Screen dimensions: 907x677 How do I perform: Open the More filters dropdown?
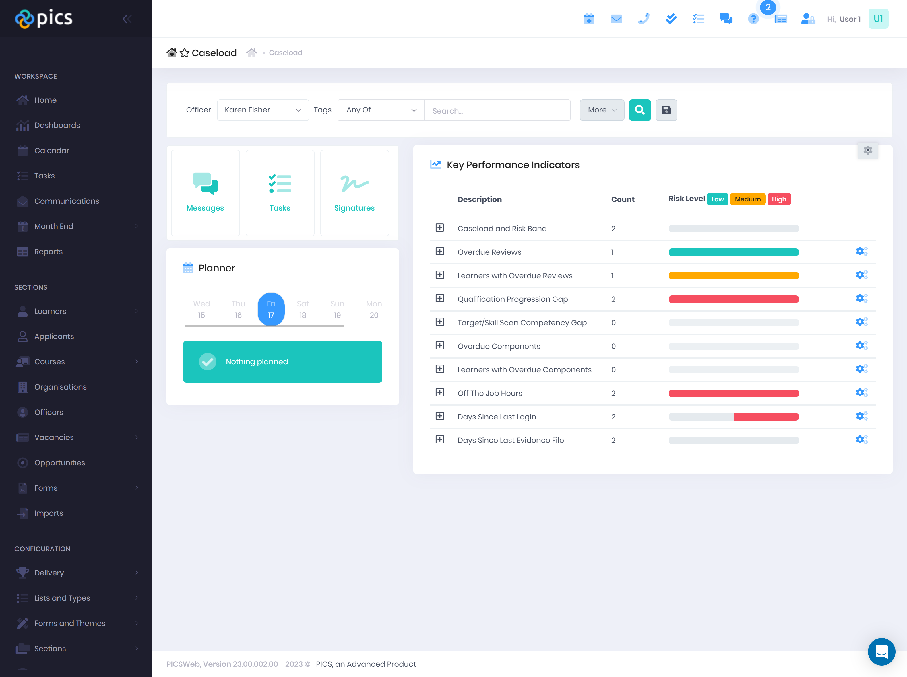602,110
